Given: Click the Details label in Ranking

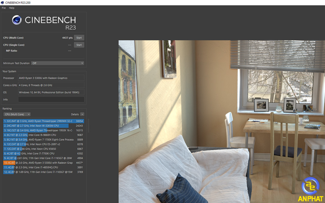Looking at the screenshot, I should tap(75, 114).
